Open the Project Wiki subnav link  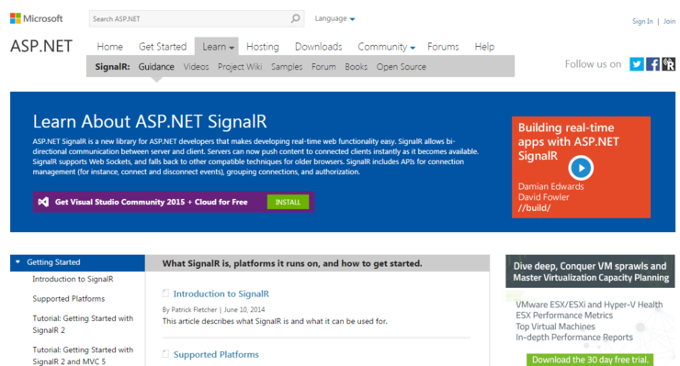240,67
